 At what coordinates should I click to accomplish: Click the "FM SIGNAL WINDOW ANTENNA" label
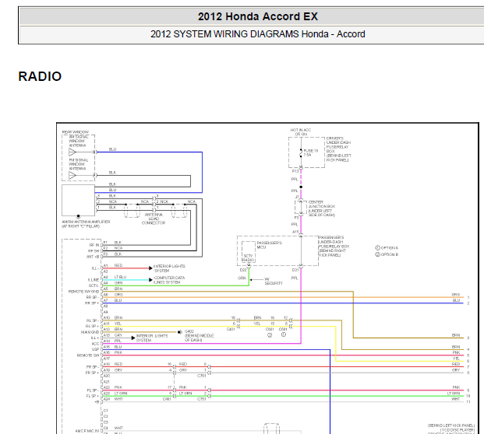pyautogui.click(x=79, y=164)
